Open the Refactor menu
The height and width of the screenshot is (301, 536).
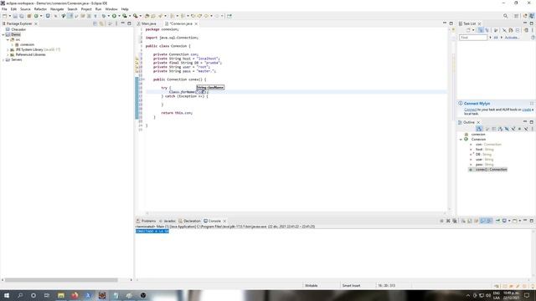[40, 9]
